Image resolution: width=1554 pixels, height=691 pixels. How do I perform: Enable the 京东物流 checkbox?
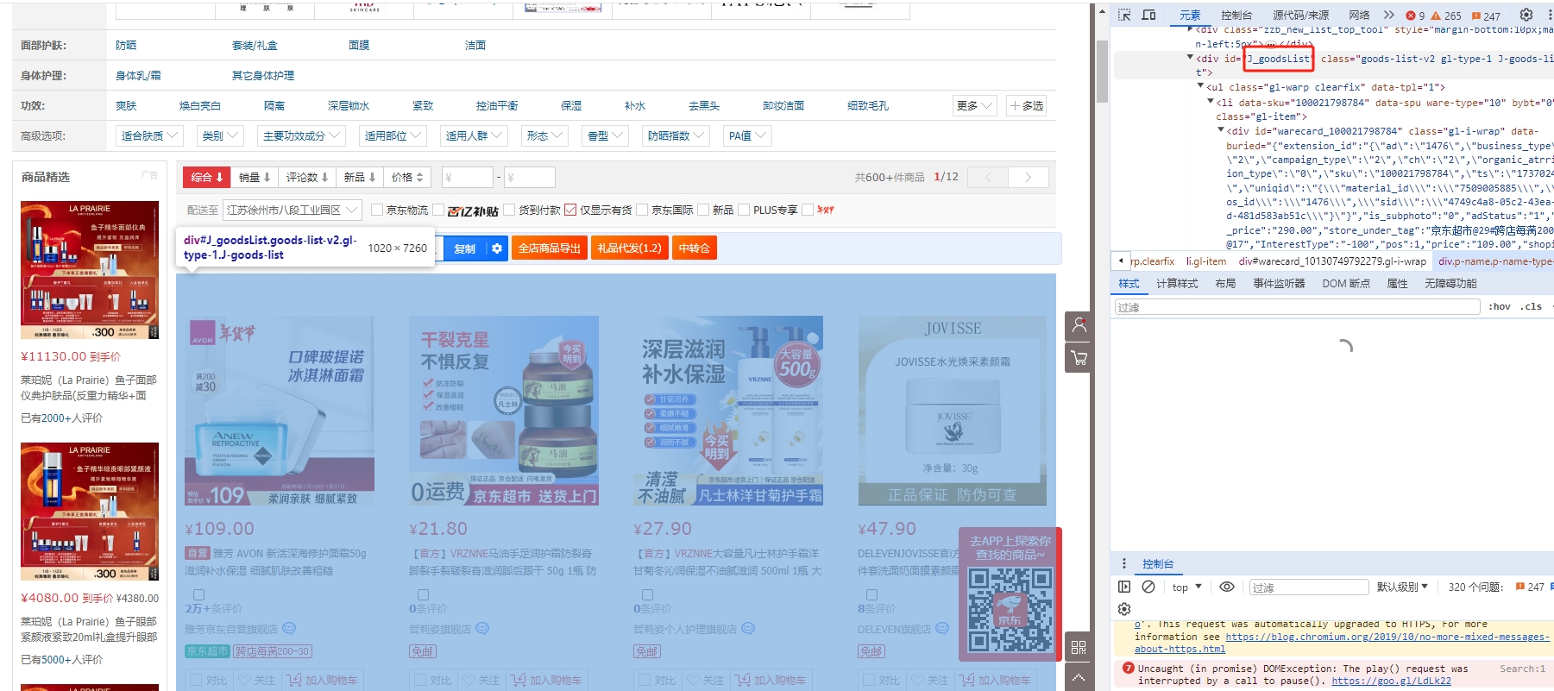click(x=377, y=210)
